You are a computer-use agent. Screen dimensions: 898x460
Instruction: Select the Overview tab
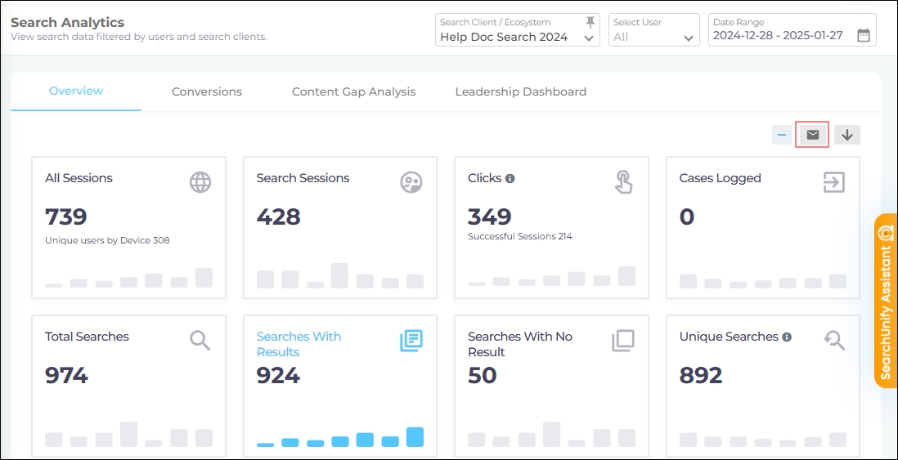(x=76, y=92)
